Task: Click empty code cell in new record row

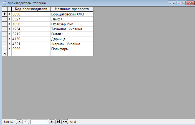Action: (x=31, y=54)
